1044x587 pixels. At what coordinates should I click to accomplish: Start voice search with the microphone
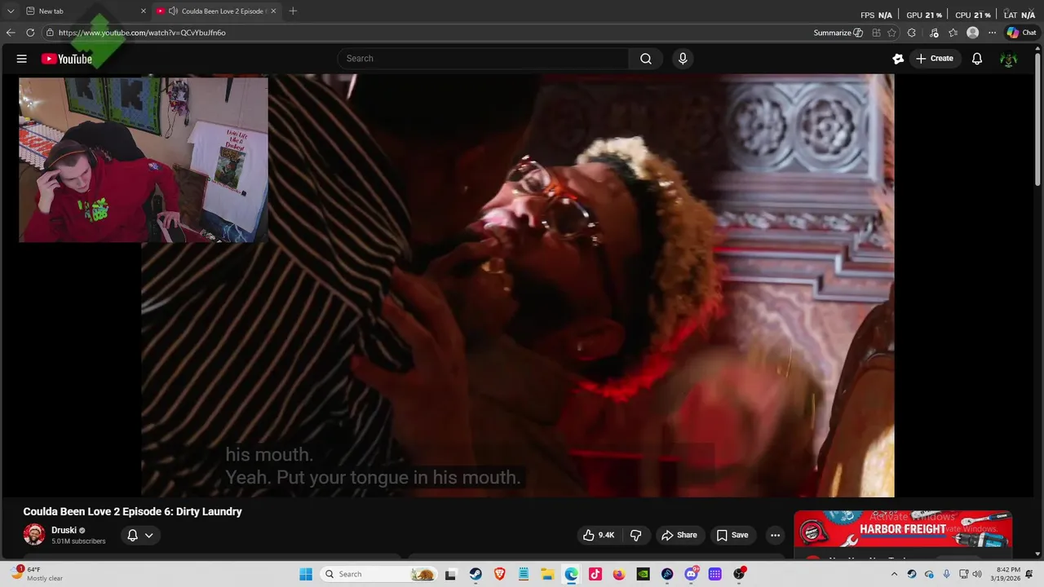(x=683, y=59)
